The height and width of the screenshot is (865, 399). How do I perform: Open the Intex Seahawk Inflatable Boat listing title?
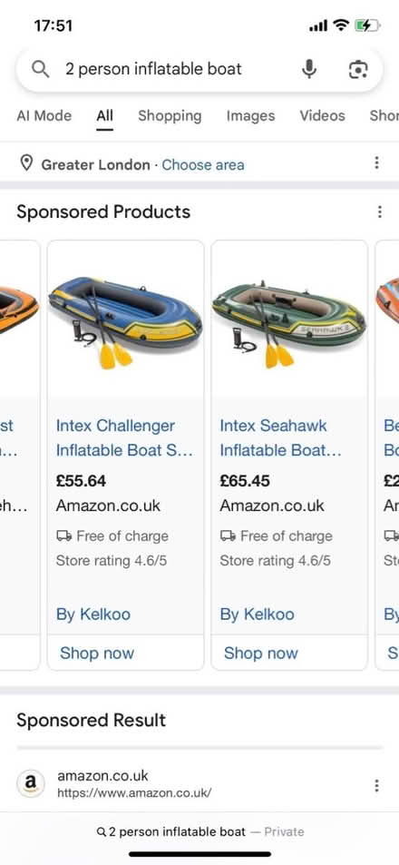280,438
